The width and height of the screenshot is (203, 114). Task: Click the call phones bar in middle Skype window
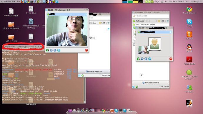(x=94, y=71)
